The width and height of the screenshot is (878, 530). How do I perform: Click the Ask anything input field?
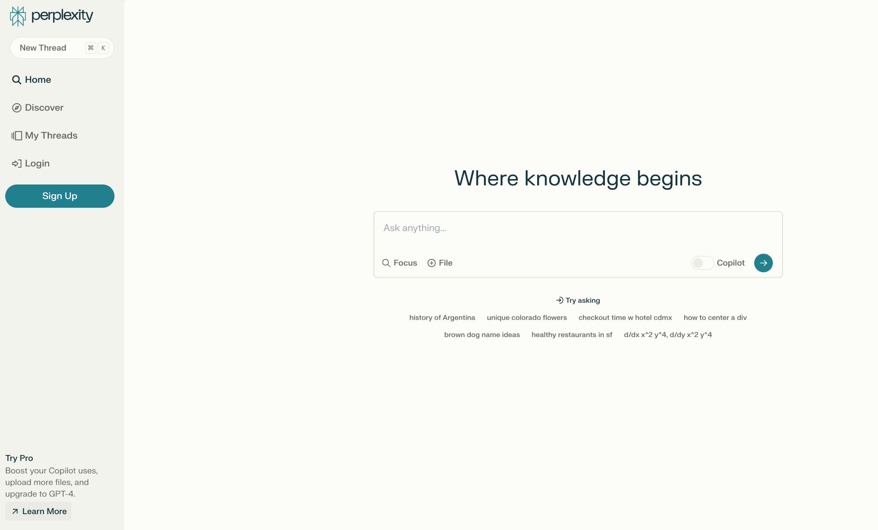pyautogui.click(x=577, y=228)
